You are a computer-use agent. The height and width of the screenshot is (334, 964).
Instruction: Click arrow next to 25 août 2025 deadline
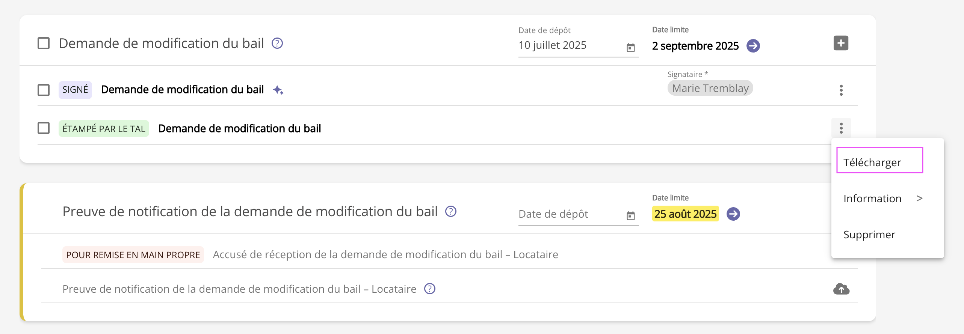(x=733, y=214)
